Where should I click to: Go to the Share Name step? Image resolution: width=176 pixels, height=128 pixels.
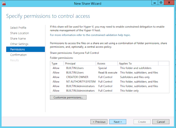click(18, 38)
